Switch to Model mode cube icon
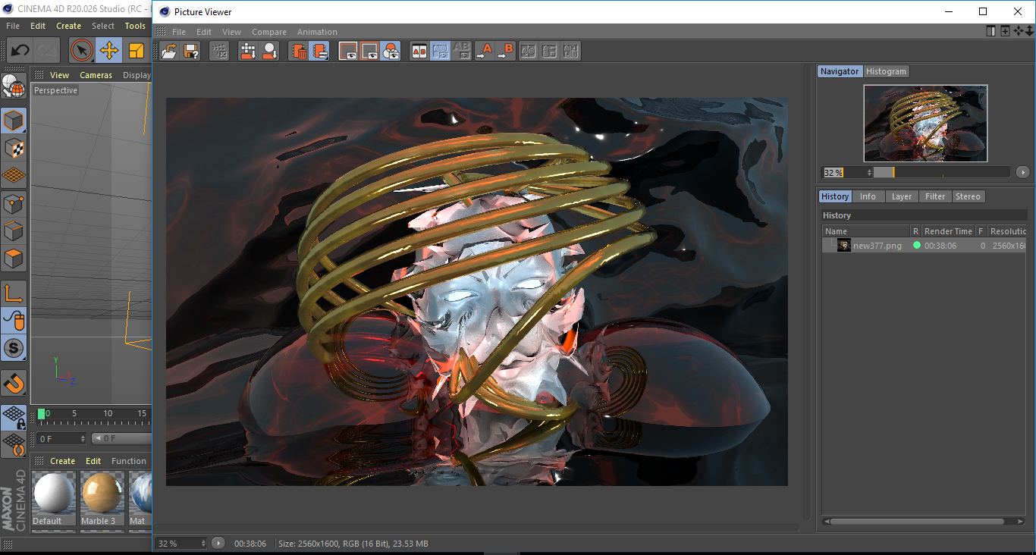Image resolution: width=1036 pixels, height=555 pixels. [x=14, y=121]
